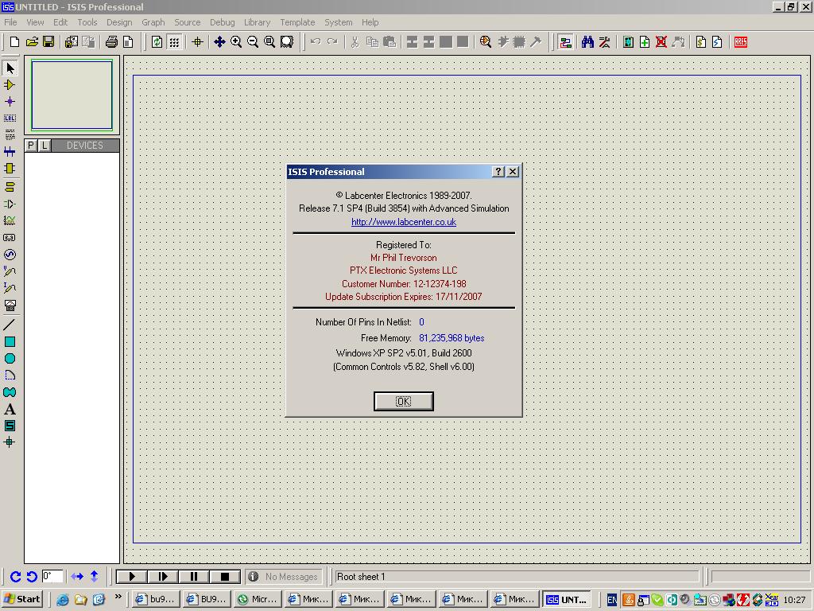Toggle the grid dots display button
This screenshot has height=611, width=814.
click(x=174, y=42)
